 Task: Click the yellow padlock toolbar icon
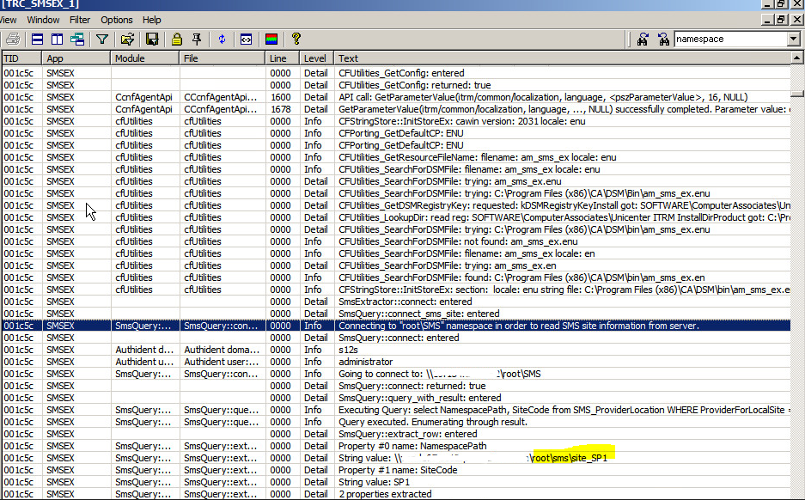click(x=176, y=39)
